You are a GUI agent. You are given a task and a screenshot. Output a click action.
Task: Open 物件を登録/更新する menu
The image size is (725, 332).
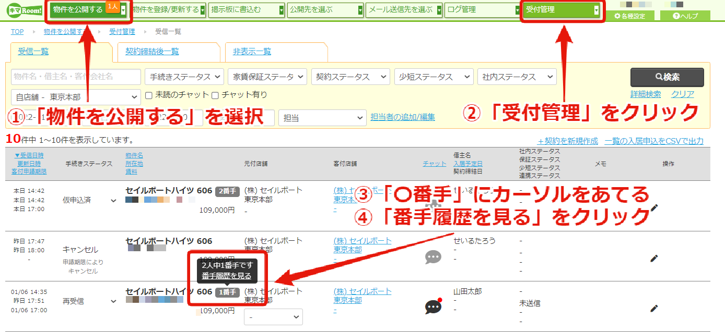[167, 9]
